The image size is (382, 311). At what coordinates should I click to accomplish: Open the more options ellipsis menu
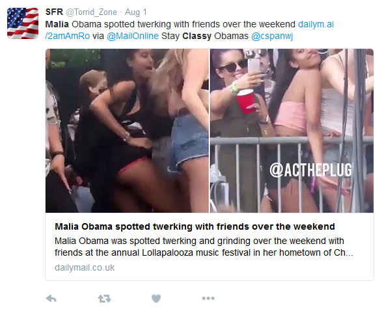click(208, 298)
